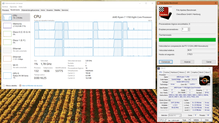Click the Close button in CPU-Z
The height and width of the screenshot is (123, 219).
click(x=207, y=120)
